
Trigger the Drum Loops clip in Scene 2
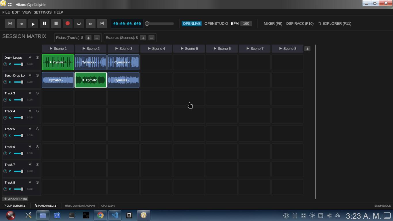click(91, 62)
